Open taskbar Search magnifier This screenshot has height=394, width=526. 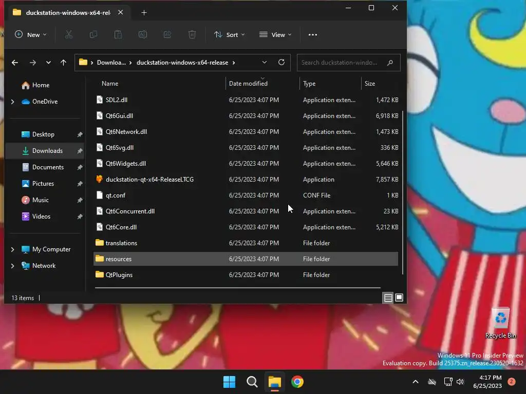252,382
